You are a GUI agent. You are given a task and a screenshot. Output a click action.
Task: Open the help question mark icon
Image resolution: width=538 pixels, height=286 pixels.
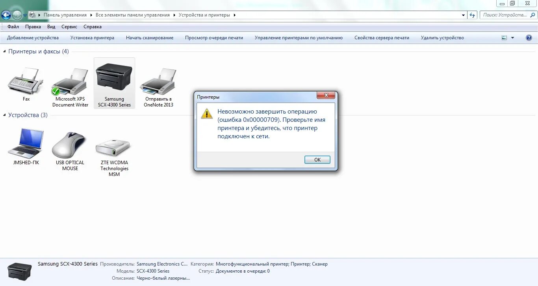click(x=529, y=38)
